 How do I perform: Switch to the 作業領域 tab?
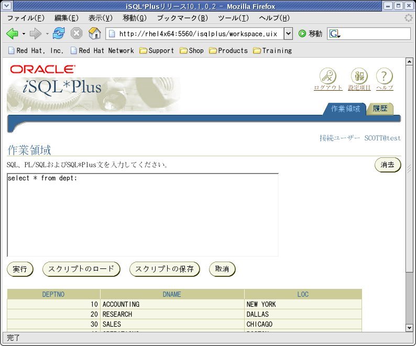(x=345, y=109)
